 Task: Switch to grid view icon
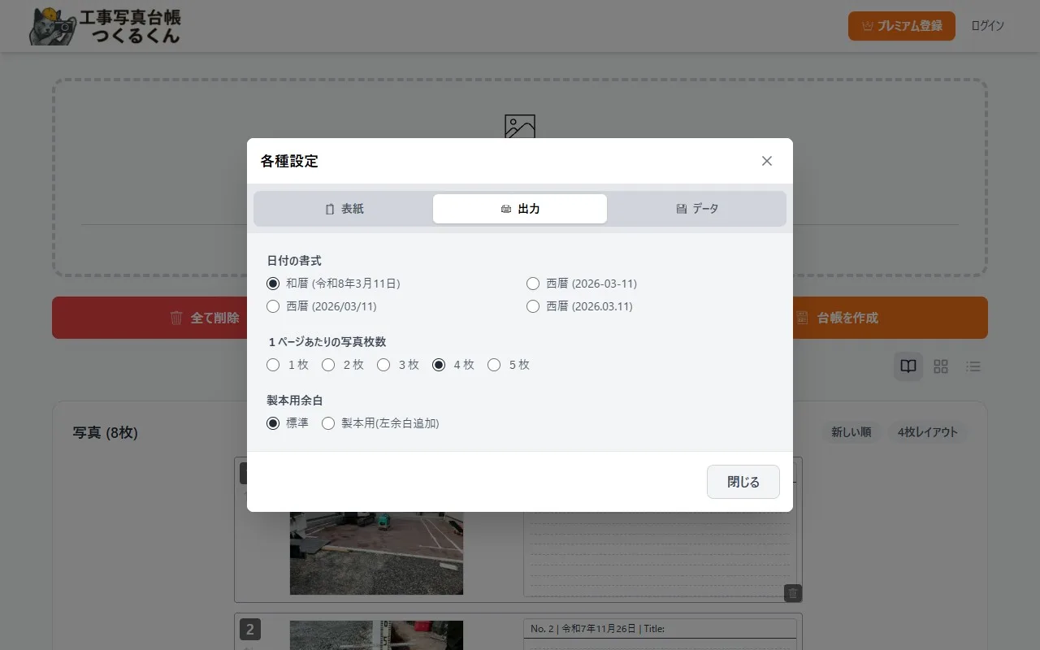pyautogui.click(x=941, y=366)
